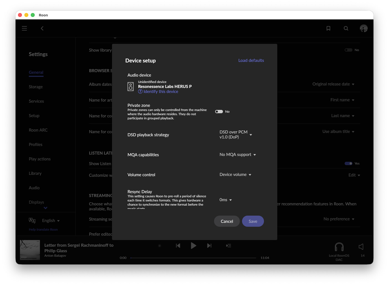Image resolution: width=389 pixels, height=285 pixels.
Task: Select Library settings tab
Action: [35, 173]
